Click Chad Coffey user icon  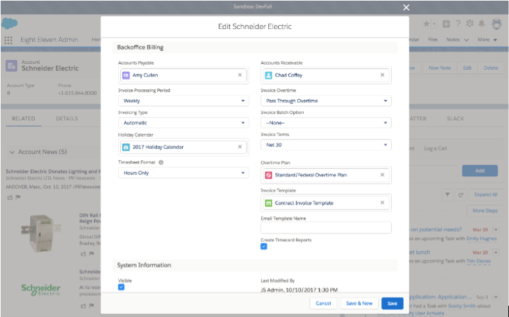(268, 76)
